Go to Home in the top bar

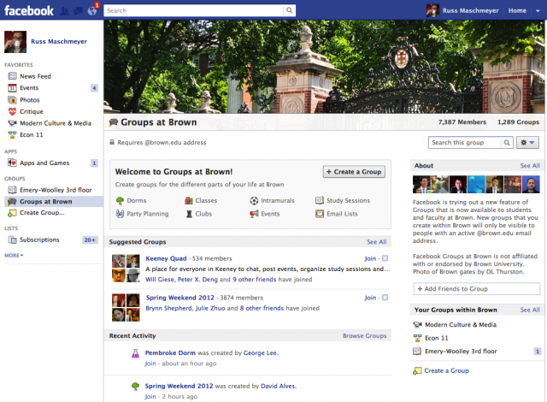tap(517, 10)
